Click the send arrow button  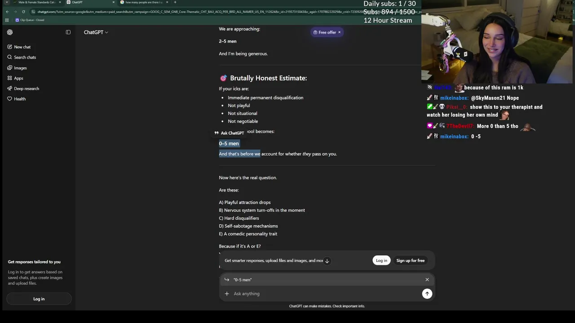(427, 293)
